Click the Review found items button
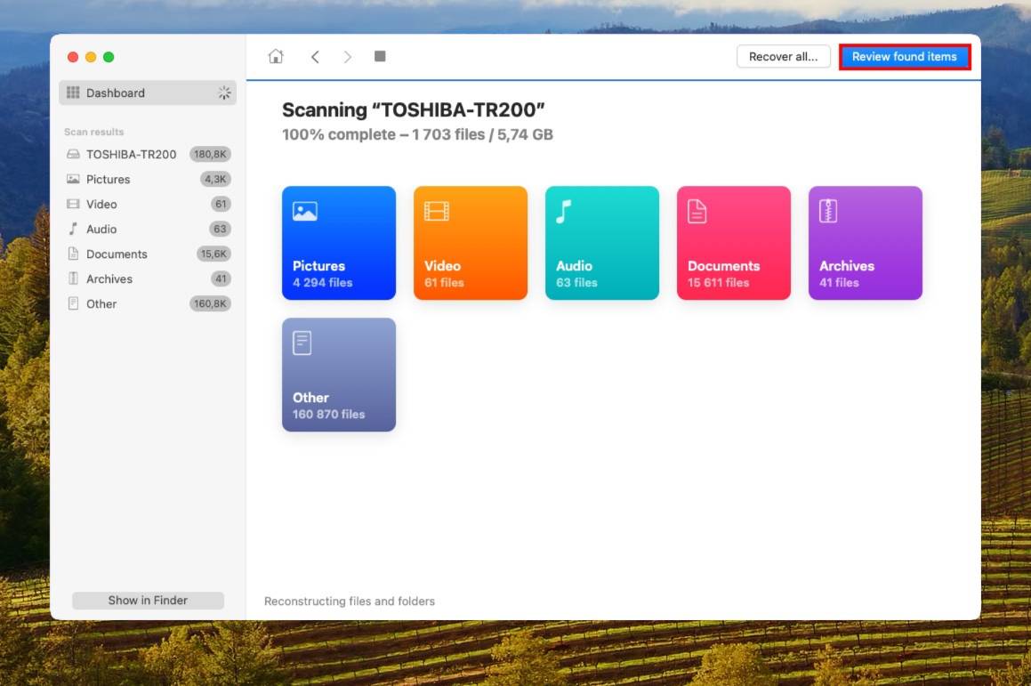 click(905, 56)
